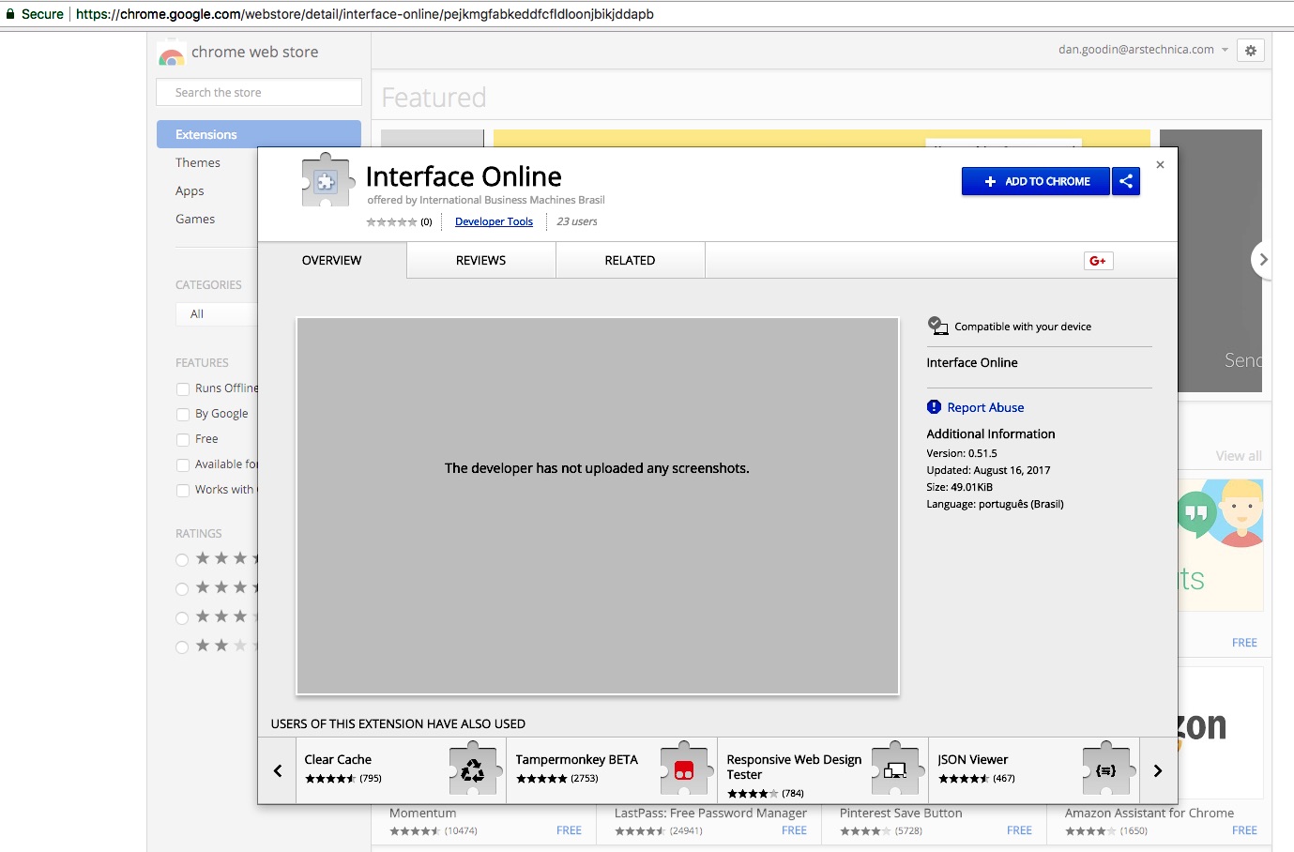The width and height of the screenshot is (1294, 852).
Task: Open the settings gear menu
Action: point(1251,51)
